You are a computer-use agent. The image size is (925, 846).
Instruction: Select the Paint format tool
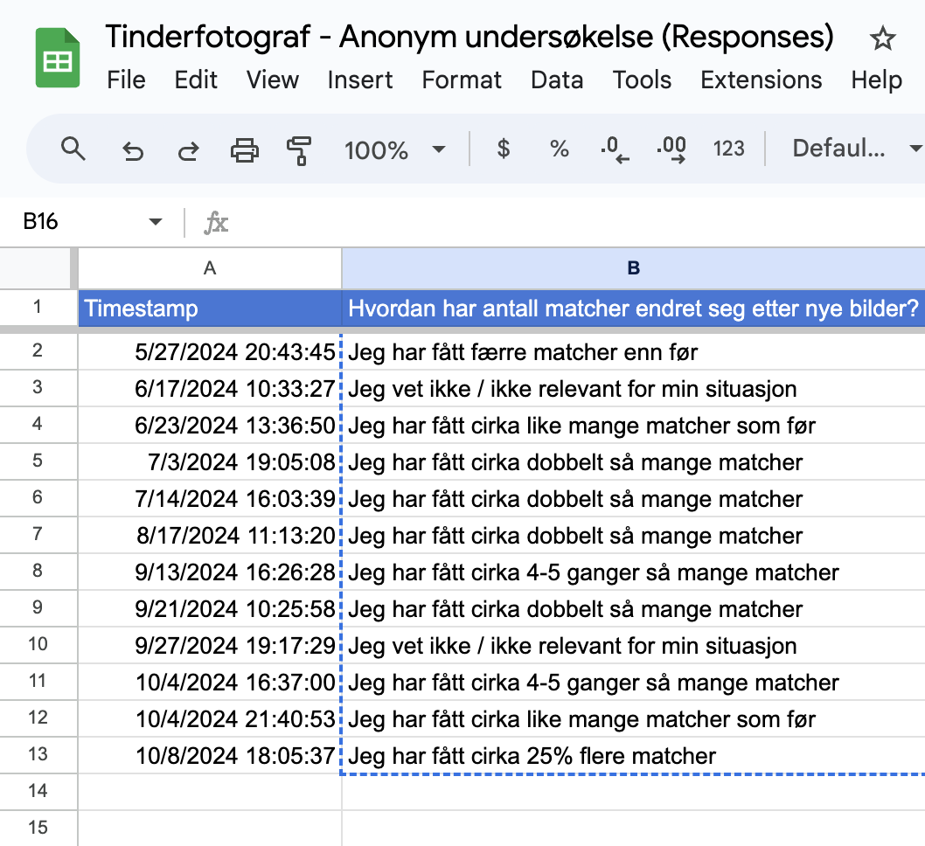[x=299, y=149]
